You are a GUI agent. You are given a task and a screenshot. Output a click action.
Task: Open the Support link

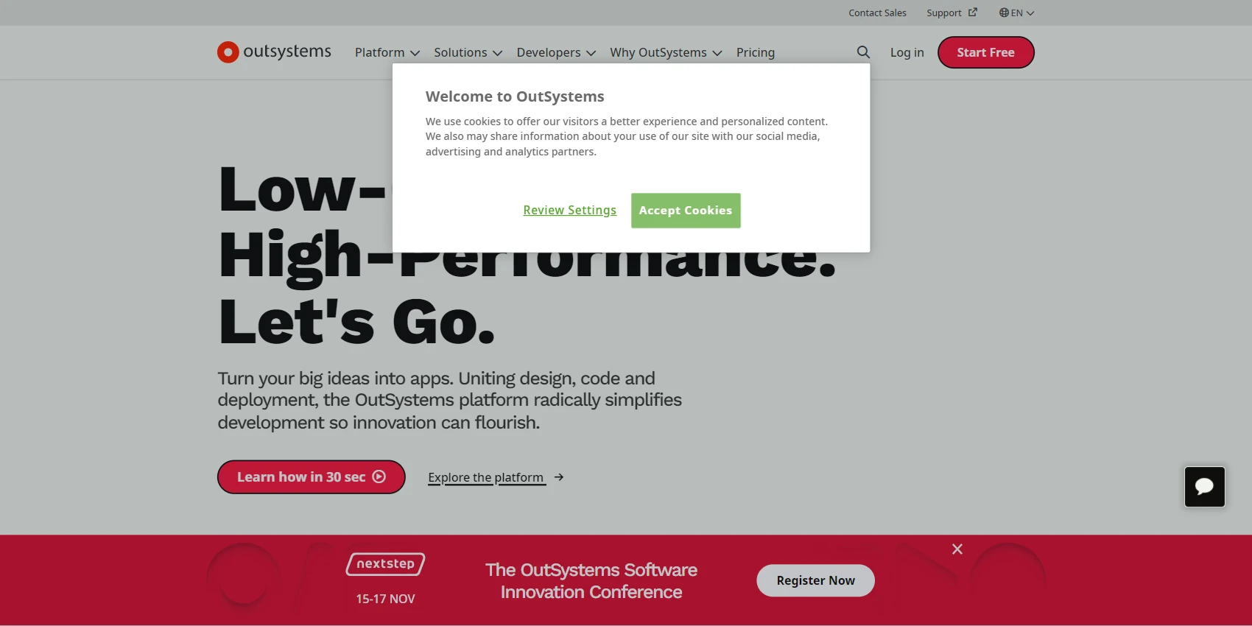click(944, 13)
